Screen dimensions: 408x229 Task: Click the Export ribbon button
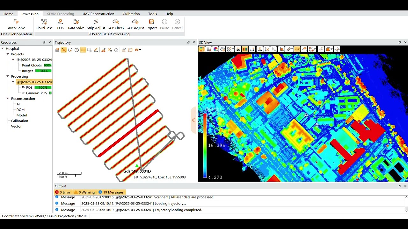151,24
